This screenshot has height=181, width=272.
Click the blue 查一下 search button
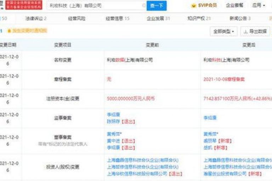point(157,6)
